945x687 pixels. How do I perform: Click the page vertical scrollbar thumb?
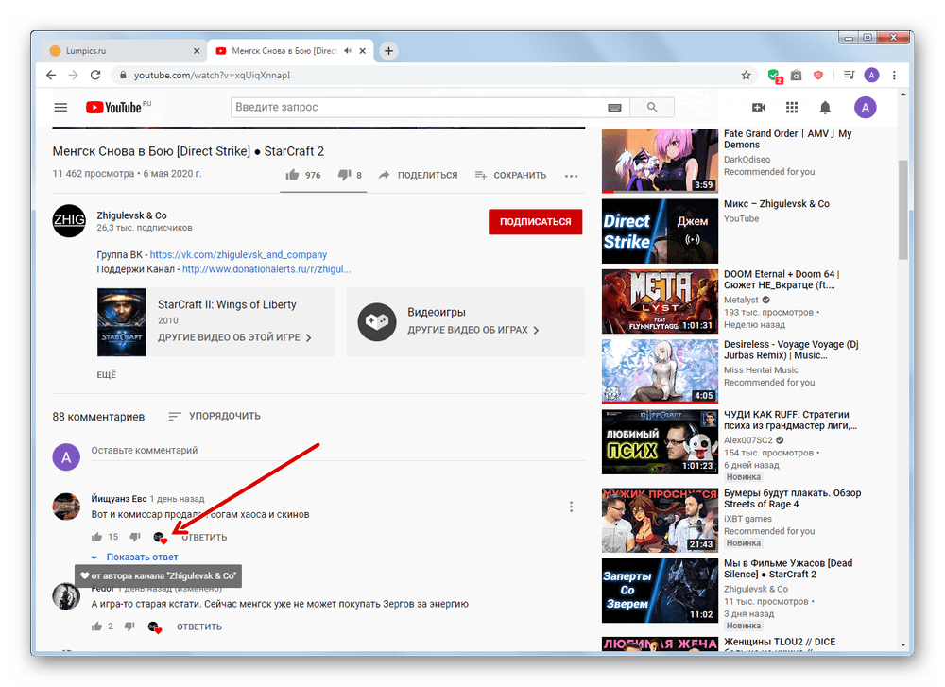pyautogui.click(x=902, y=210)
